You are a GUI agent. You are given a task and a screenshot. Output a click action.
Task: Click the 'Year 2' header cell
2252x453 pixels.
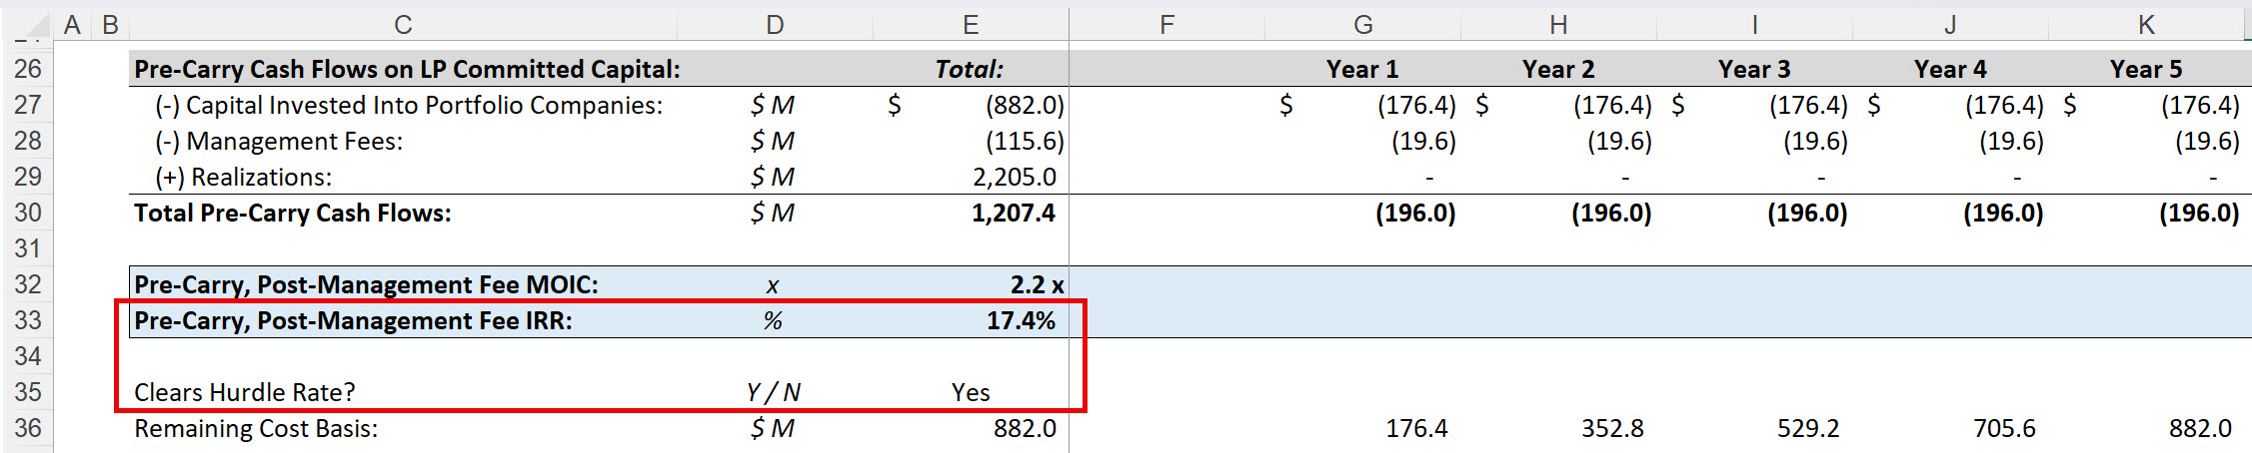tap(1558, 69)
